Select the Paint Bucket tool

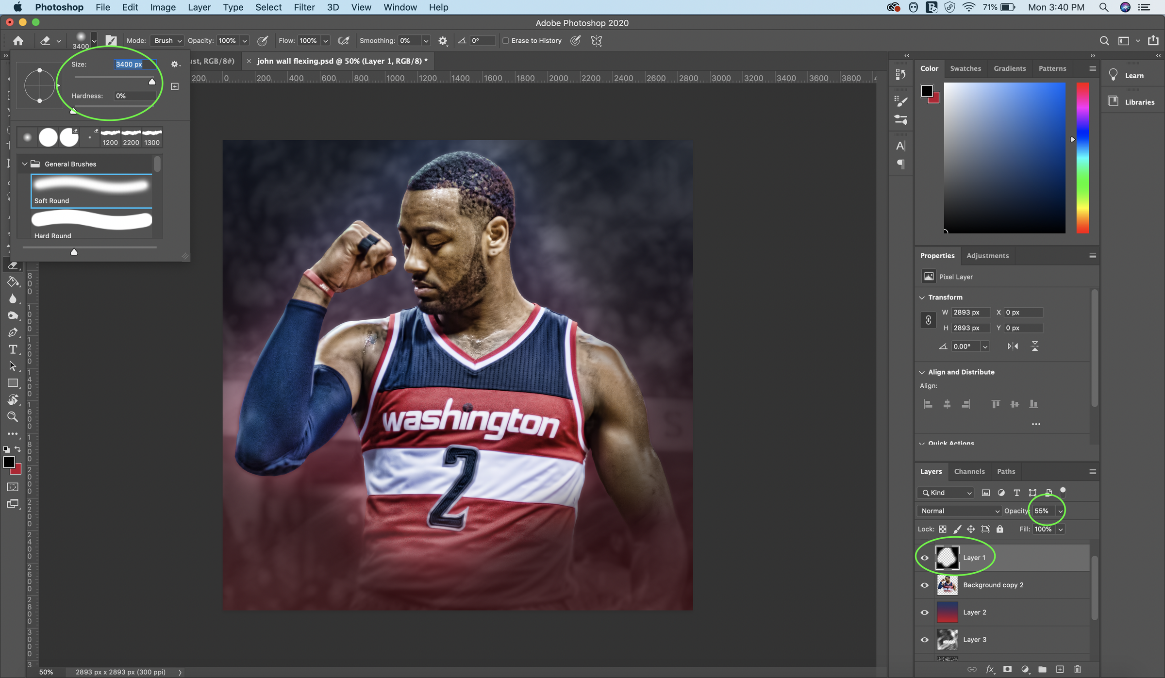pos(13,282)
